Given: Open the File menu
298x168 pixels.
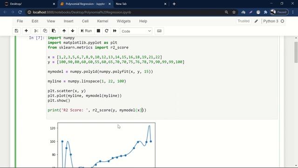Looking at the screenshot, I should [x=20, y=21].
